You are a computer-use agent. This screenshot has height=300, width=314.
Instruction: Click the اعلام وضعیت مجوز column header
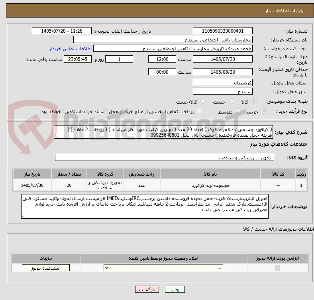(x=163, y=258)
